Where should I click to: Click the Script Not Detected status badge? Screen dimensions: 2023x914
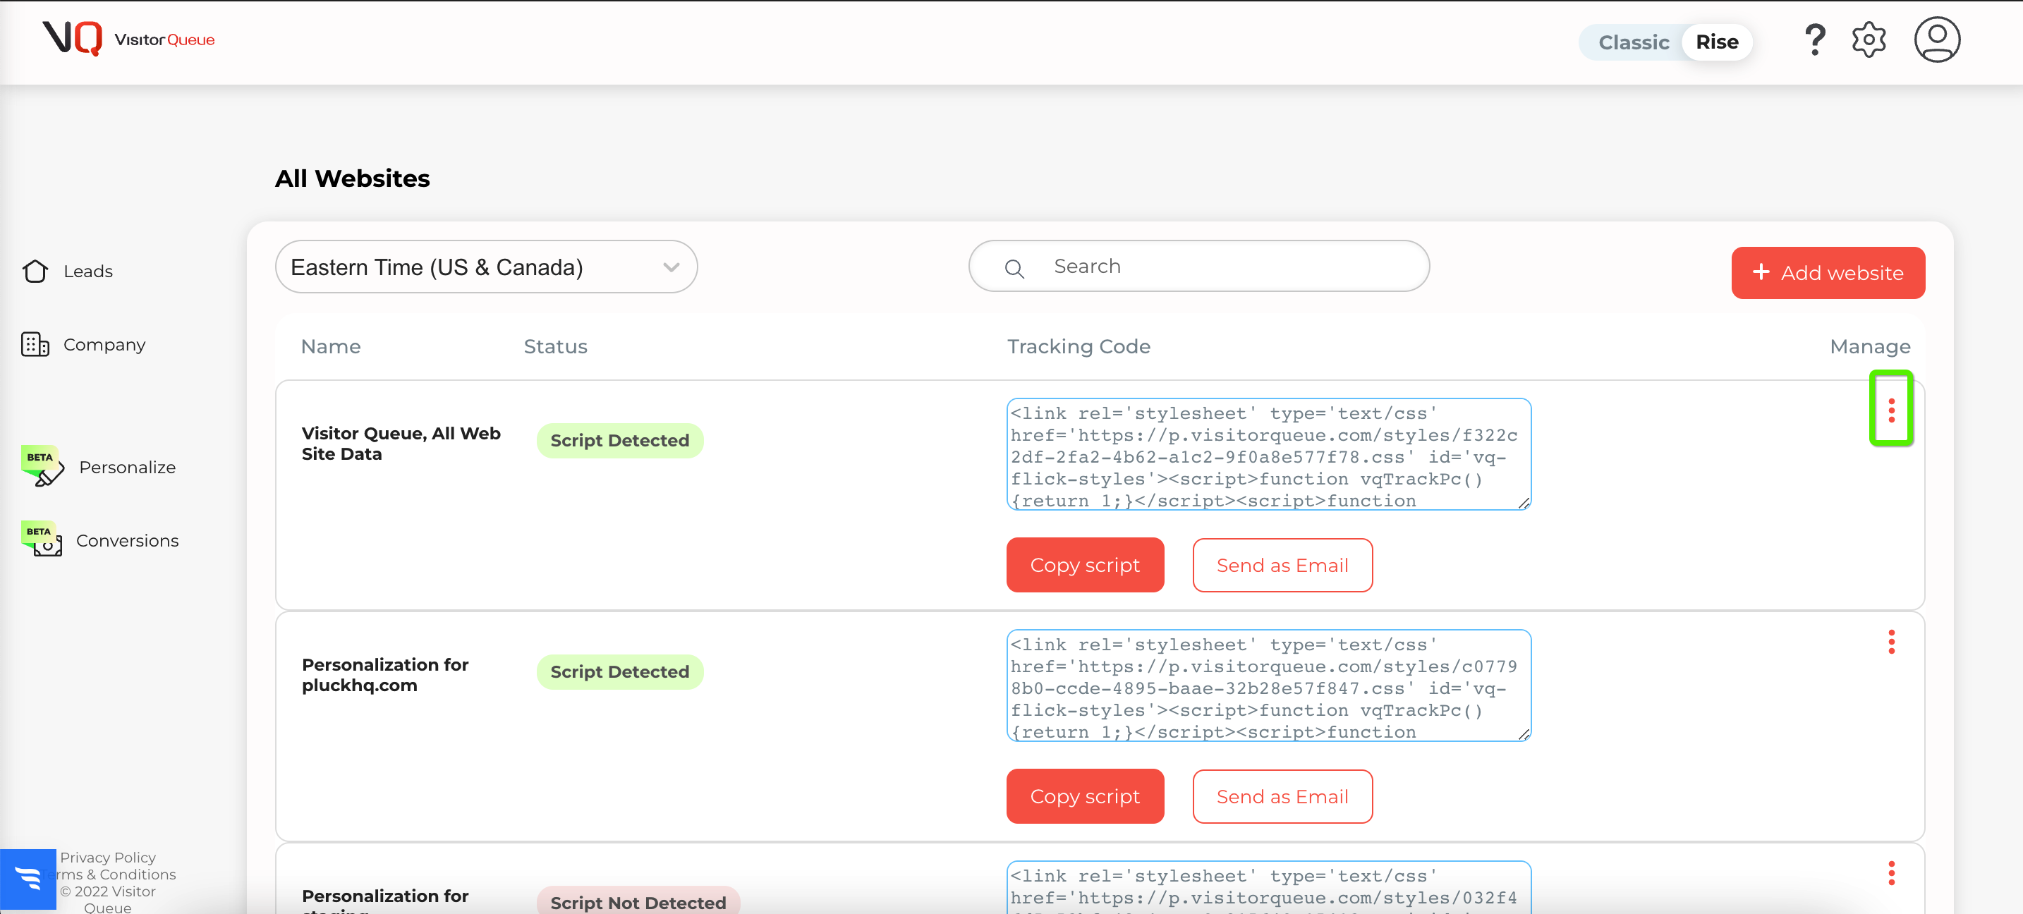tap(638, 901)
